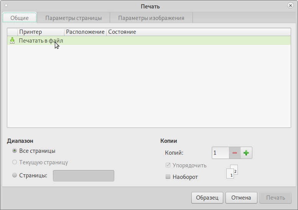Select the Страницы range radio button

(15, 175)
